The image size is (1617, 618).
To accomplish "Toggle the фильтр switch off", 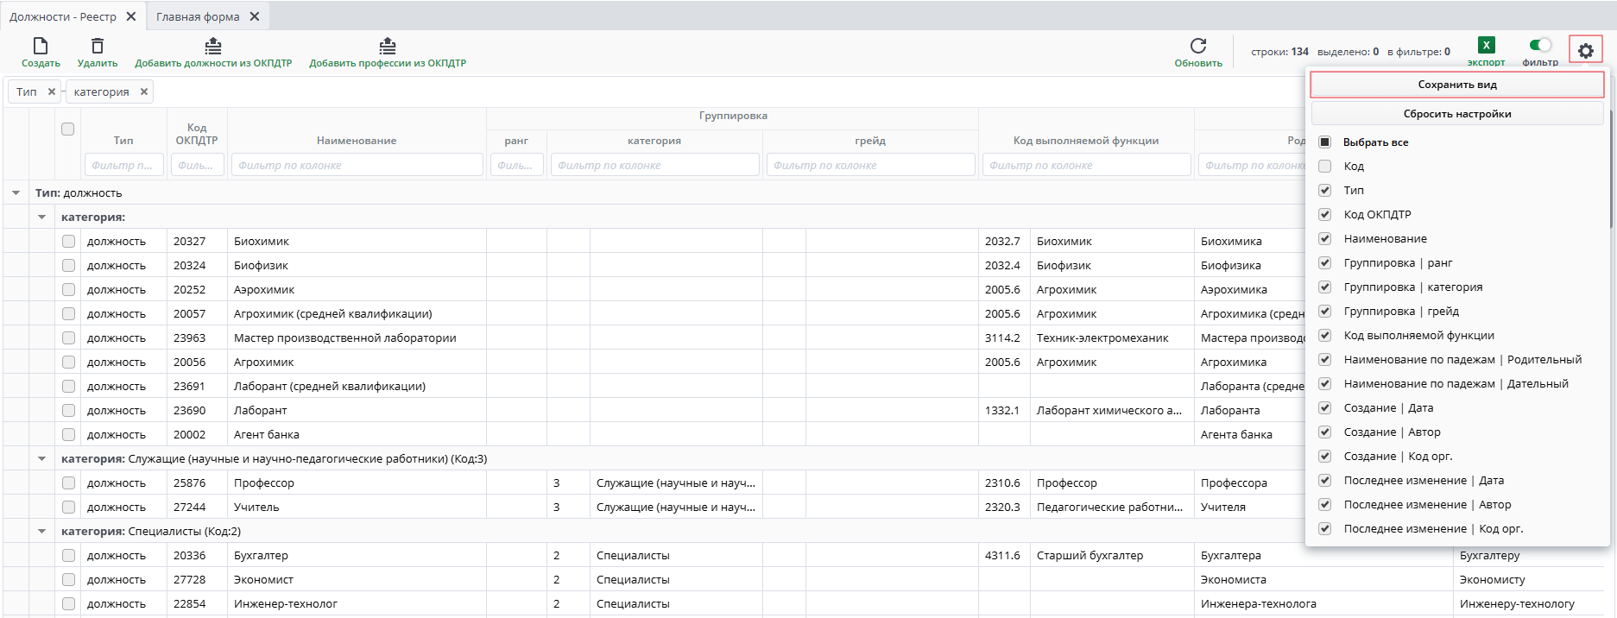I will tap(1540, 45).
